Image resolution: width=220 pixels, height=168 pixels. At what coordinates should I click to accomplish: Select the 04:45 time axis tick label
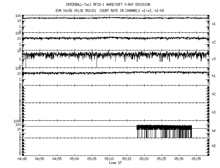click(22, 159)
